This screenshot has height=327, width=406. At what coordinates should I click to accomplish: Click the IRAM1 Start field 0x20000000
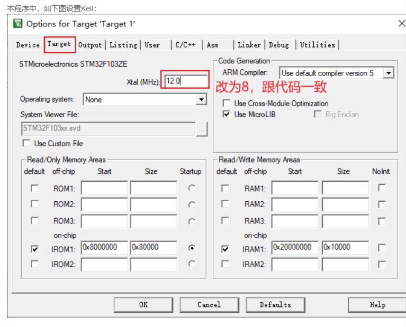click(295, 248)
